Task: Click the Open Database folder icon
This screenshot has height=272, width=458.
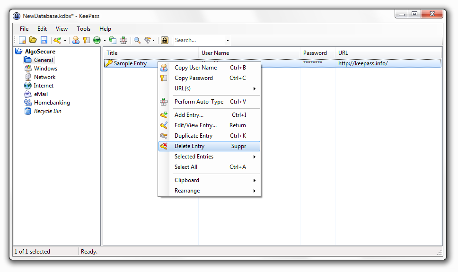Action: pyautogui.click(x=33, y=40)
